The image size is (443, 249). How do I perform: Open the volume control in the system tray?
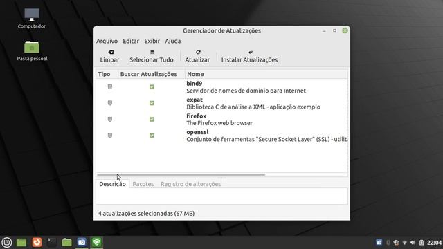click(413, 243)
